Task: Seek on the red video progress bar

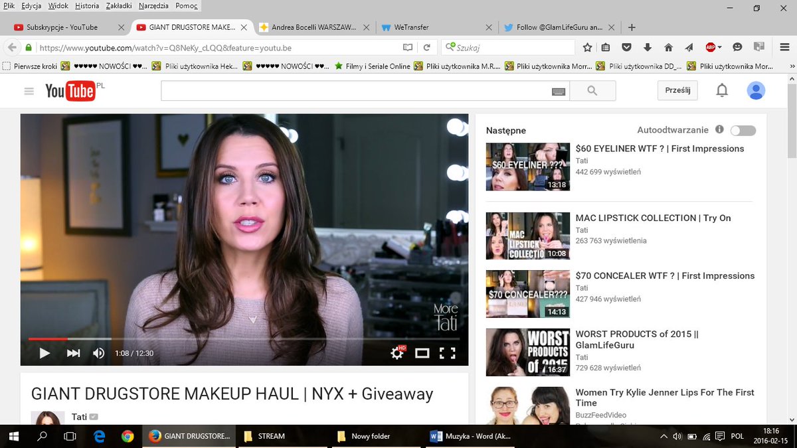Action: point(48,339)
